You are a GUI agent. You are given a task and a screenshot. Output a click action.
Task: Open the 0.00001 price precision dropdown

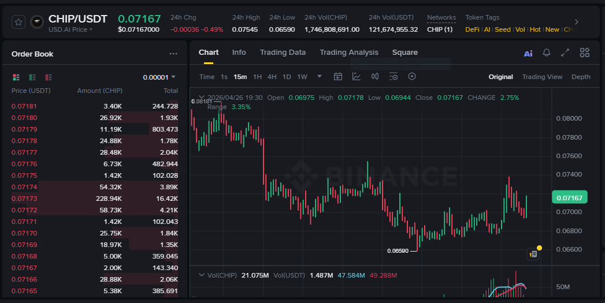(x=159, y=77)
